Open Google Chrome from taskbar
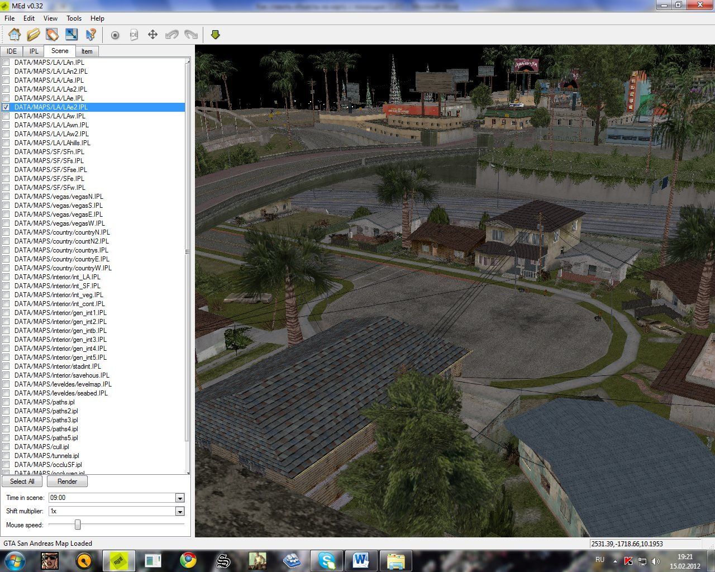The height and width of the screenshot is (572, 715). 188,560
